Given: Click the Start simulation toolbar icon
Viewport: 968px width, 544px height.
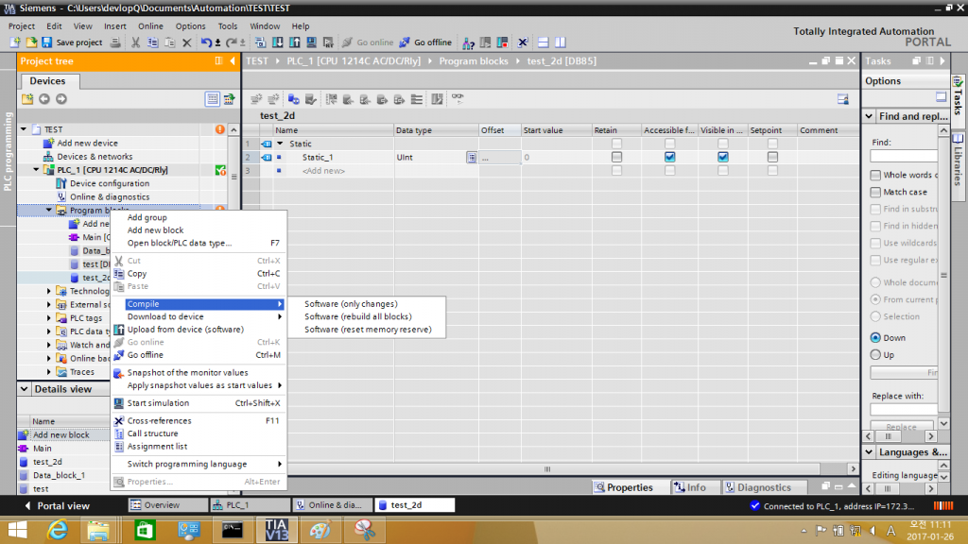Looking at the screenshot, I should coord(312,42).
